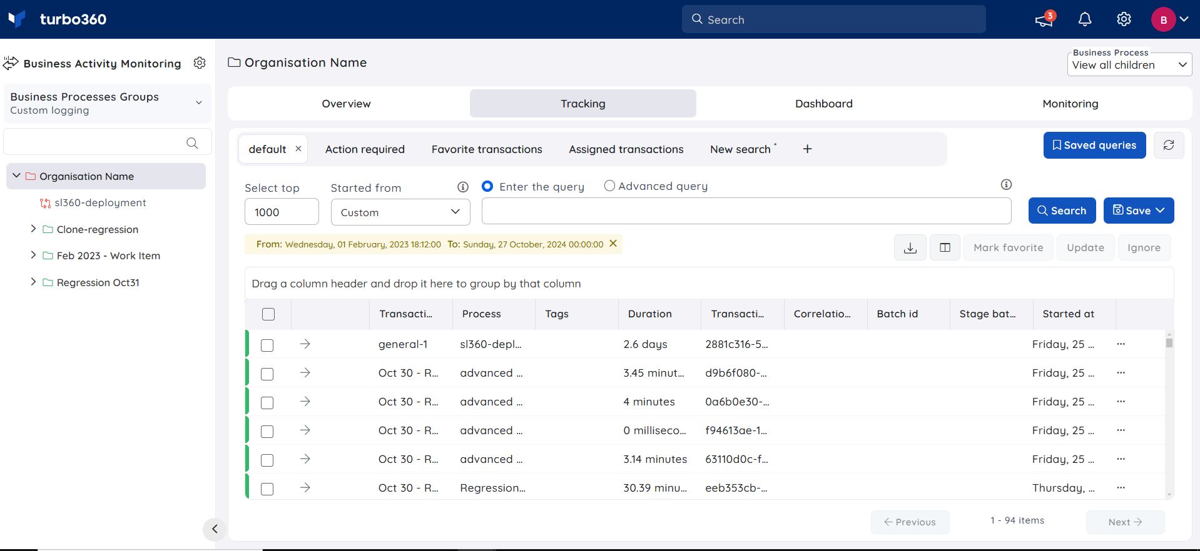Download the transaction list
Screen dimensions: 1200x551
[910, 247]
